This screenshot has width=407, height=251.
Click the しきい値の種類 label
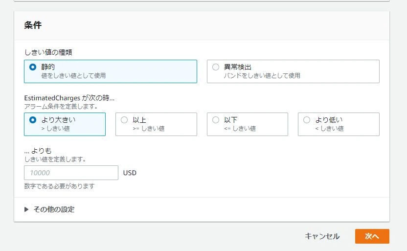(x=48, y=52)
